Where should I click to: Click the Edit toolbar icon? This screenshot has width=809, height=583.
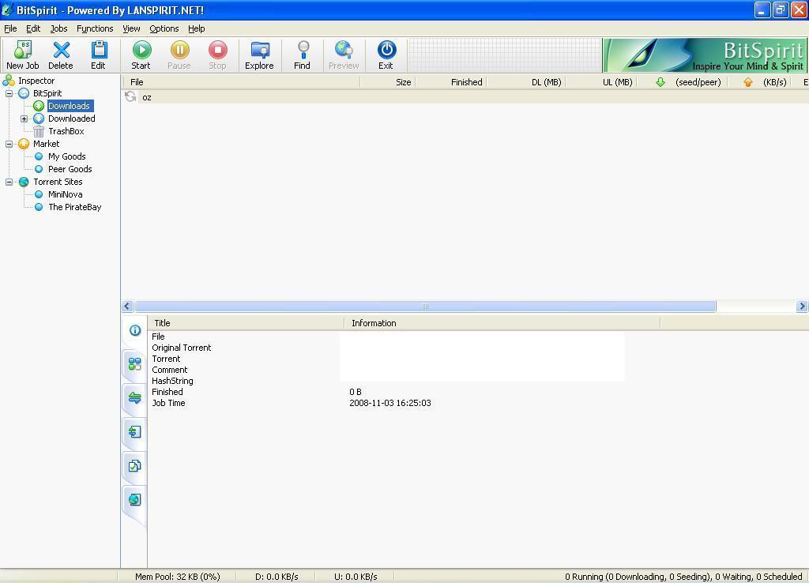[99, 50]
